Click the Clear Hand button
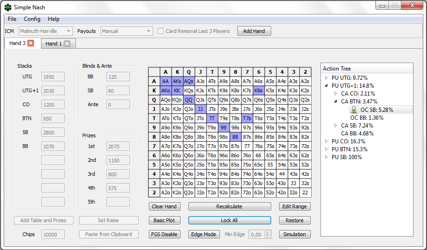 pyautogui.click(x=165, y=206)
